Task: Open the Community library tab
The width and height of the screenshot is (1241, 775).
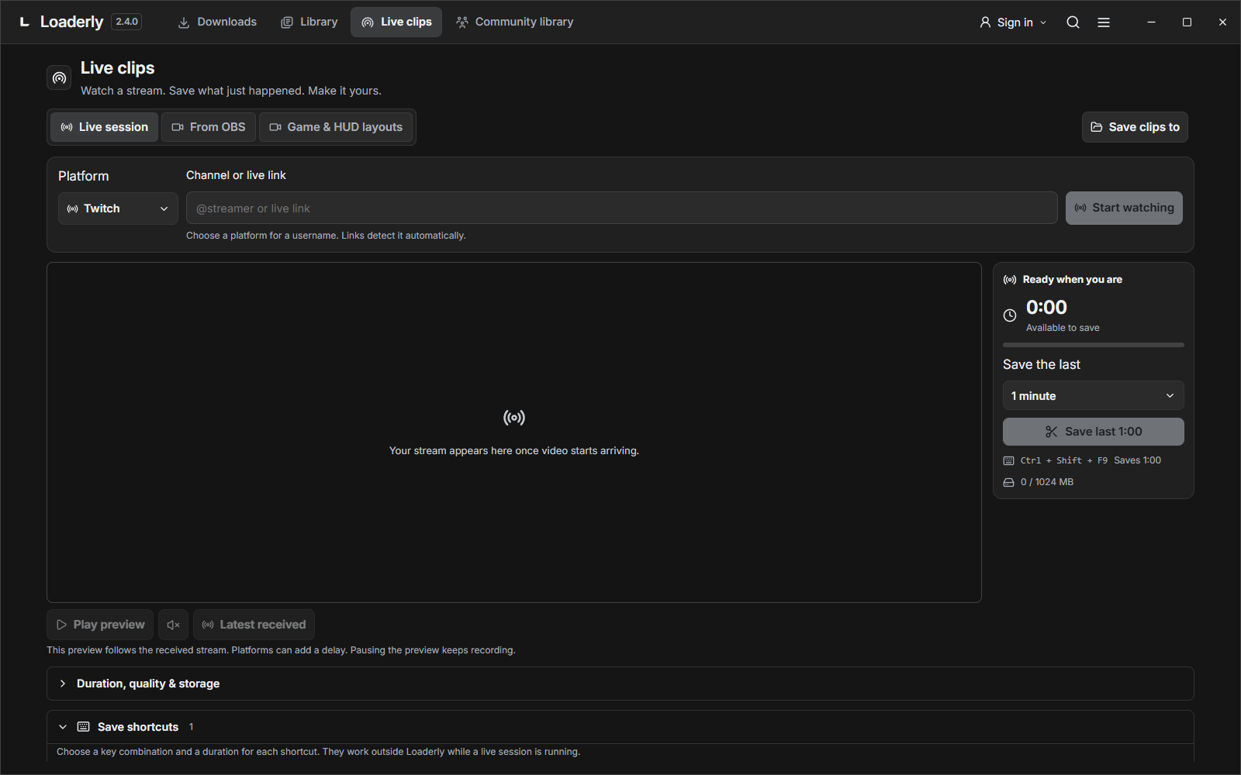Action: pyautogui.click(x=515, y=22)
